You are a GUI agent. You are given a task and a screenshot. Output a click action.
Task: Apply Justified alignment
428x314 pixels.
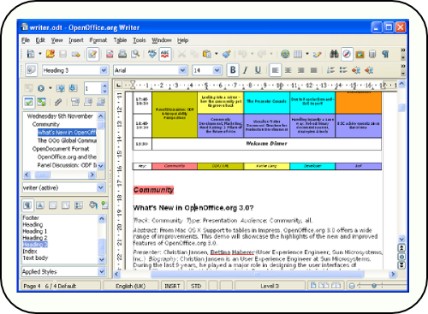313,70
